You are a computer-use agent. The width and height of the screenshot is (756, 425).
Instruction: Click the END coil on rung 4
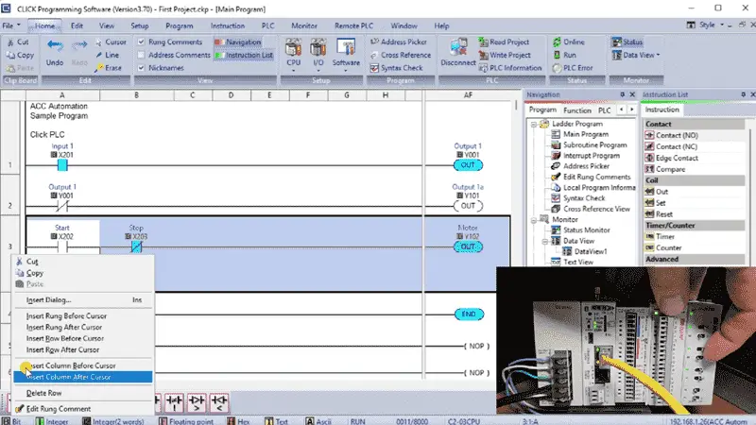pyautogui.click(x=469, y=314)
